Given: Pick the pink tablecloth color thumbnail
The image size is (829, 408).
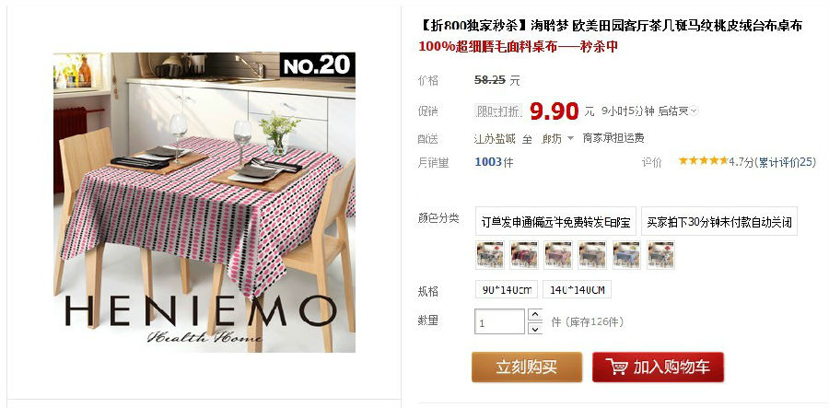Looking at the screenshot, I should coord(558,255).
